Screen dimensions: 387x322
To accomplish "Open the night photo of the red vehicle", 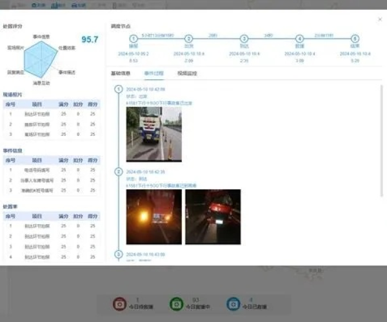I will pyautogui.click(x=213, y=217).
